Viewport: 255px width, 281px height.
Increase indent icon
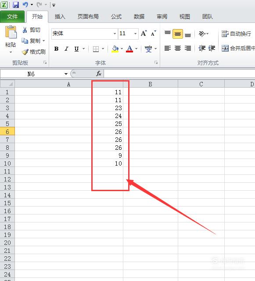(x=212, y=48)
